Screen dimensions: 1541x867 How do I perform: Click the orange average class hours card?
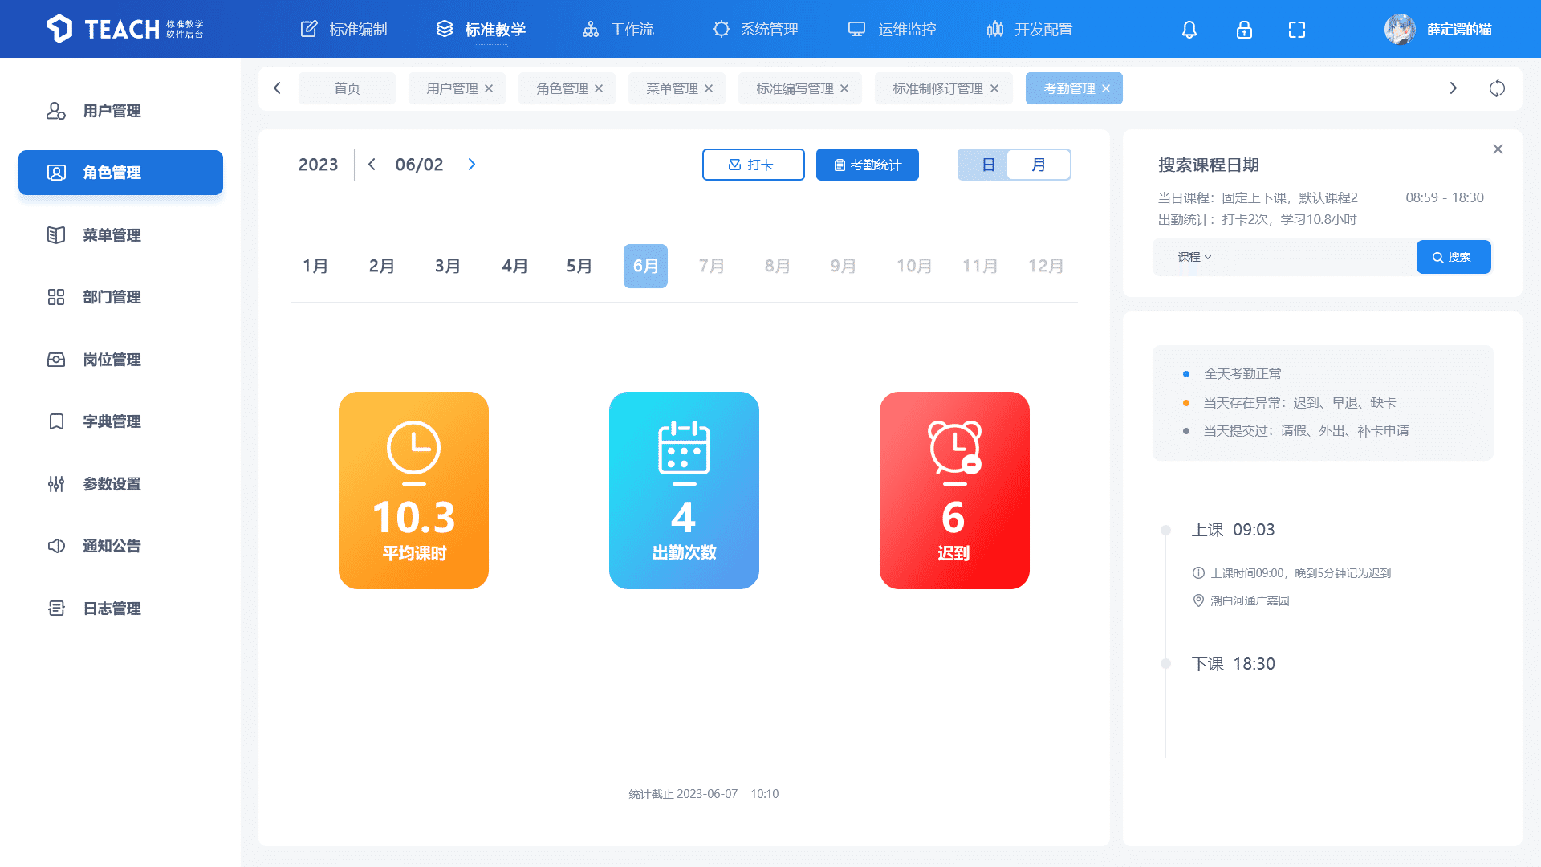point(413,490)
